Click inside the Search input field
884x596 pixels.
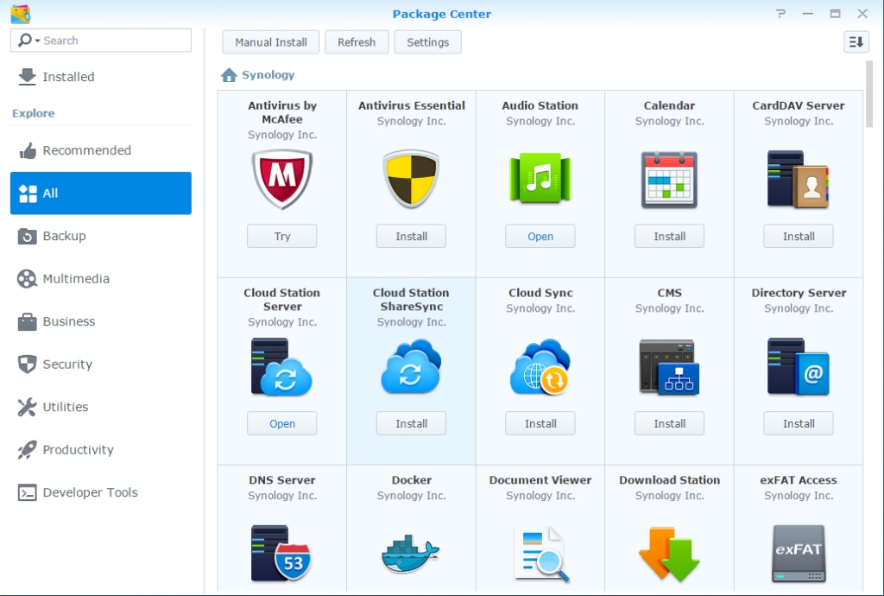click(112, 41)
